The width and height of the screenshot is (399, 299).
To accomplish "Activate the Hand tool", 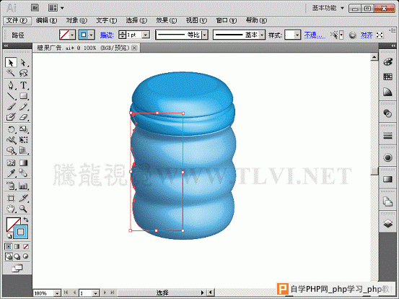I will tap(11, 209).
